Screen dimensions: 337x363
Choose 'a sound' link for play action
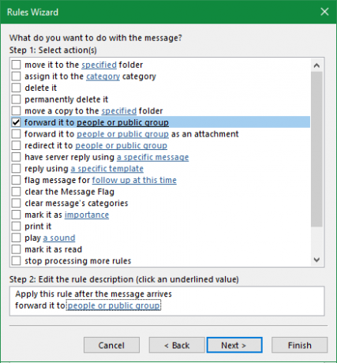point(59,238)
